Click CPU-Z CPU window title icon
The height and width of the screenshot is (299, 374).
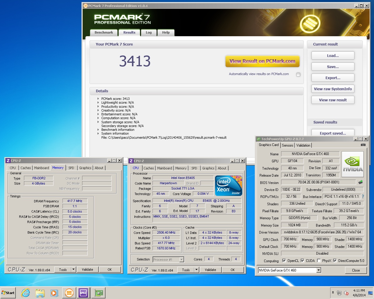(131, 161)
